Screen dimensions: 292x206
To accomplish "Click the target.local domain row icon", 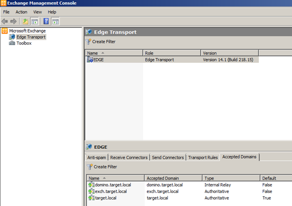I will click(x=91, y=198).
